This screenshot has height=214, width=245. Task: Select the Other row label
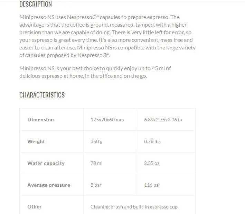pyautogui.click(x=34, y=207)
